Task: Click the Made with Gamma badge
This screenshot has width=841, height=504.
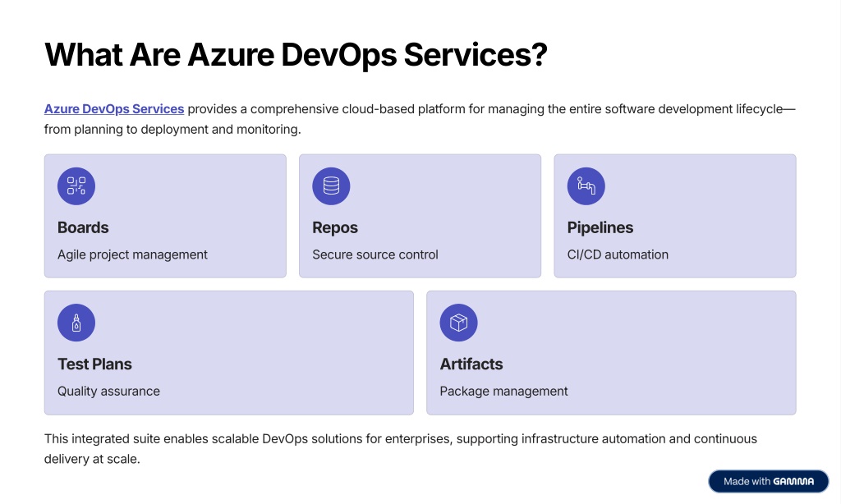Action: coord(768,482)
